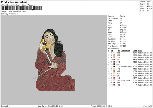The width and height of the screenshot is (153, 108).
Task: Click the swatch in stop row 6
Action: (114, 64)
